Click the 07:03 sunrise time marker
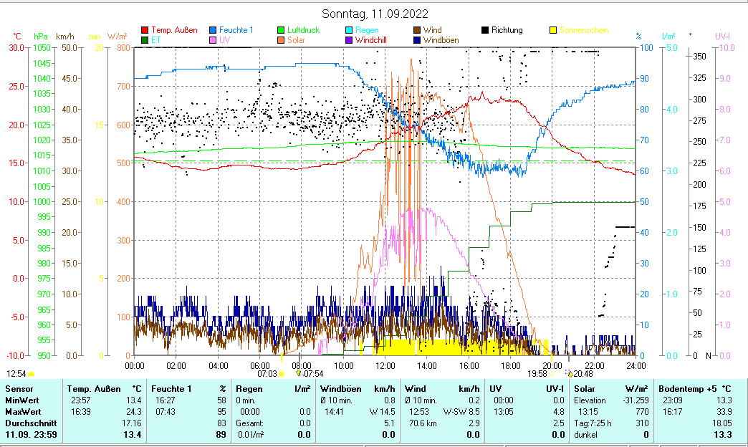This screenshot has height=447, width=748. (267, 373)
